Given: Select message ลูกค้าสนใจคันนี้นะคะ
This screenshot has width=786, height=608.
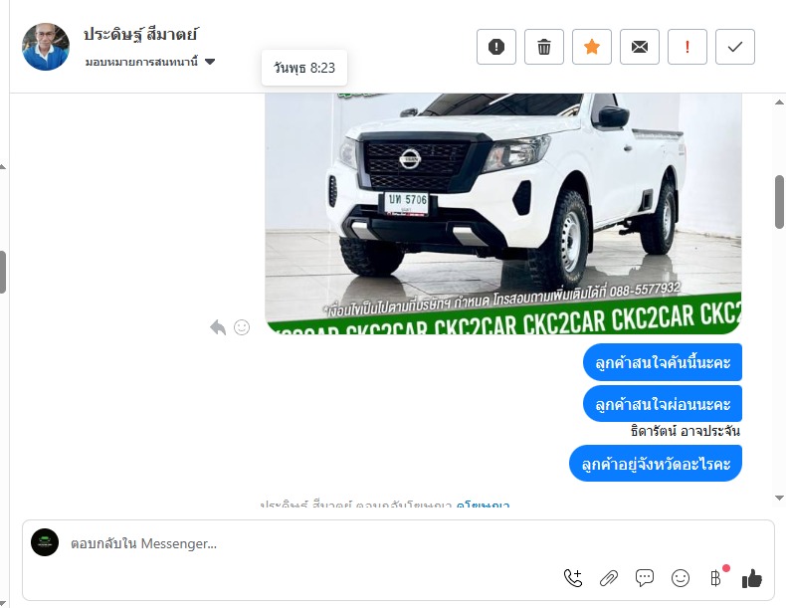Looking at the screenshot, I should tap(663, 362).
